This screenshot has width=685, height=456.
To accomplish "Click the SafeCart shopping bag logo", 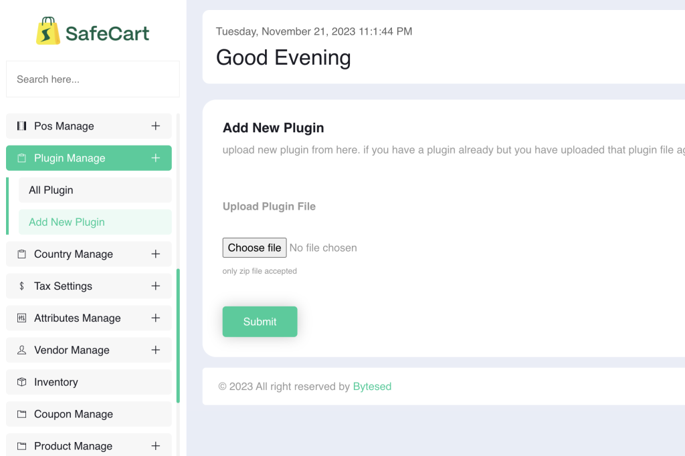I will (48, 31).
